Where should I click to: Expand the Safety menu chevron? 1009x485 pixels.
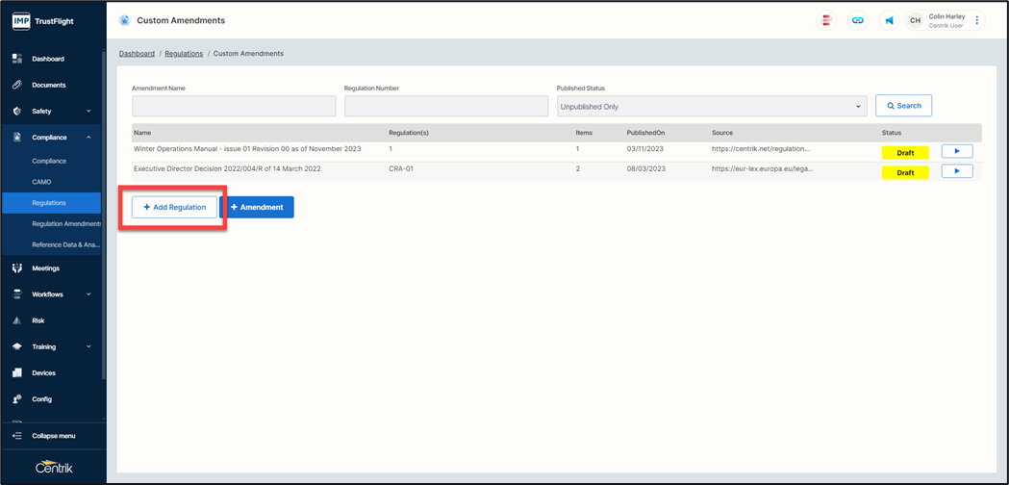pyautogui.click(x=88, y=112)
